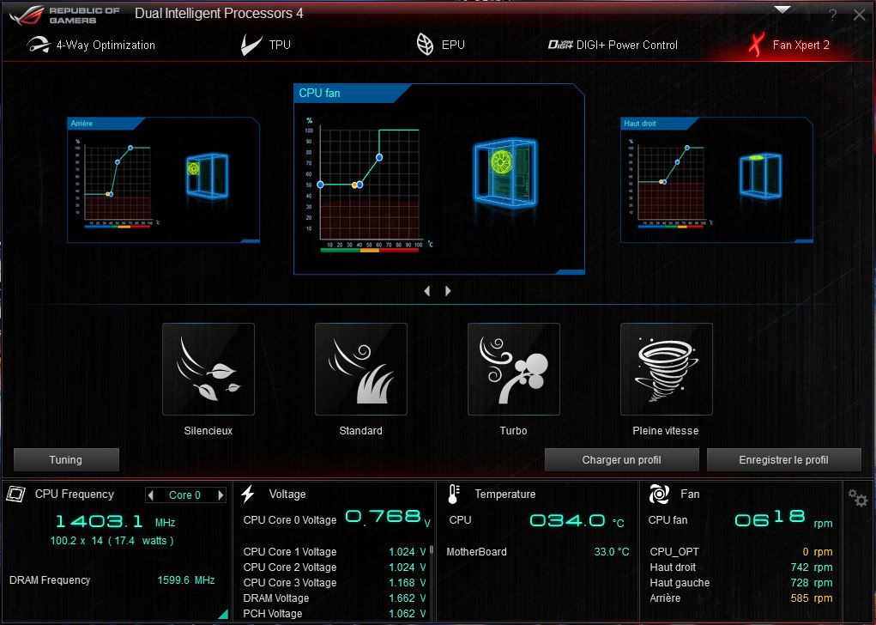The image size is (876, 625).
Task: Open monitor settings gear icon
Action: click(x=857, y=497)
